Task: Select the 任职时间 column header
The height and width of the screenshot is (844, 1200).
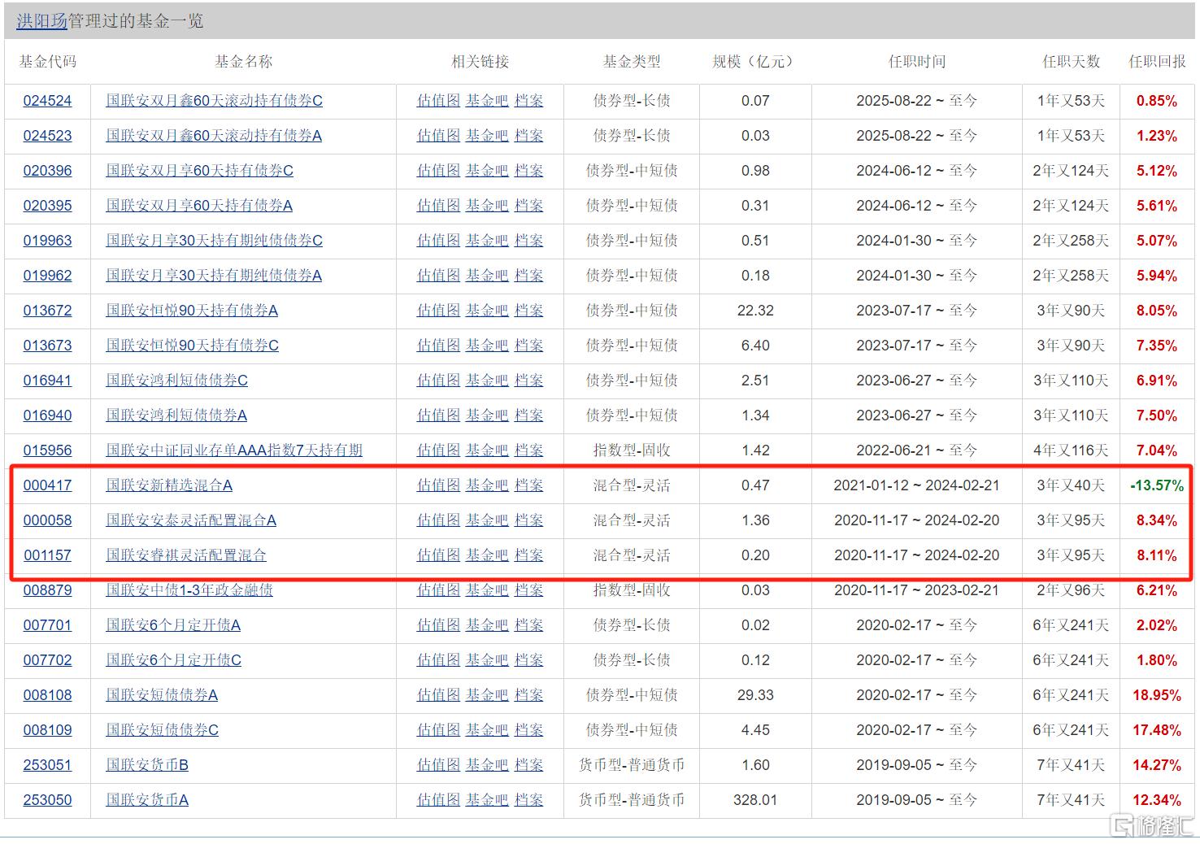Action: (916, 62)
